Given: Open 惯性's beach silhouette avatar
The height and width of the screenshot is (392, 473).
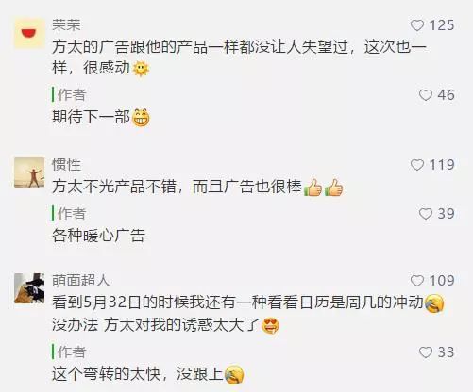Looking at the screenshot, I should point(29,172).
